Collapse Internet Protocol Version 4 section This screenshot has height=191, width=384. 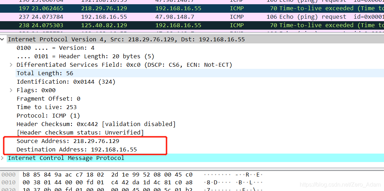coord(2,39)
